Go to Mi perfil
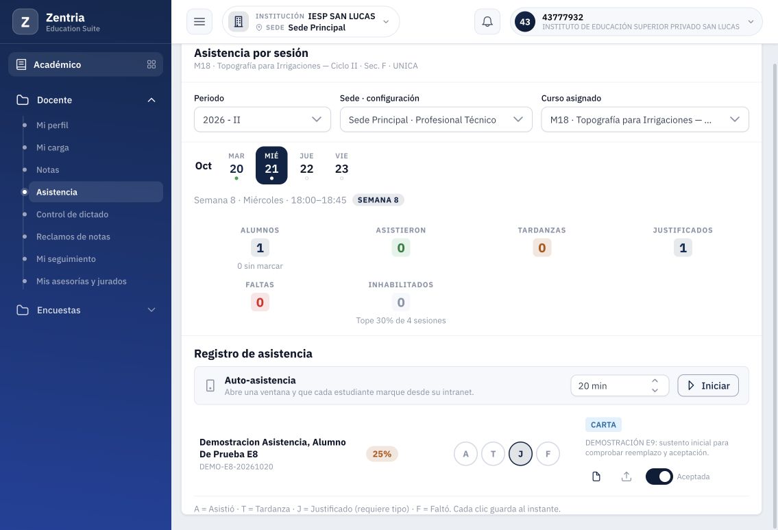The width and height of the screenshot is (778, 530). pos(52,125)
